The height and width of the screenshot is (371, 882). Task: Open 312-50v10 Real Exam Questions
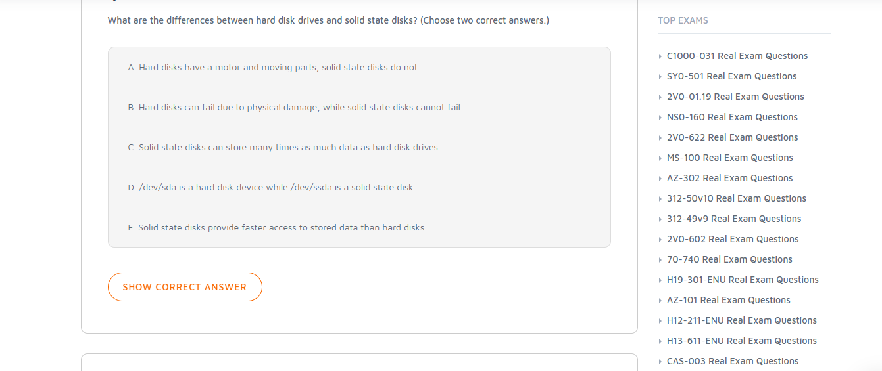pos(736,199)
